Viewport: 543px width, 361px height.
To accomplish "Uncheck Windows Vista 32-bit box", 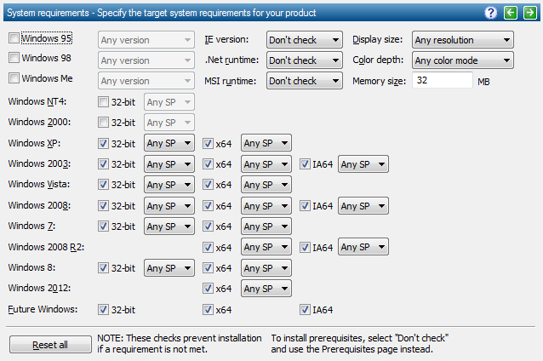I will (103, 184).
